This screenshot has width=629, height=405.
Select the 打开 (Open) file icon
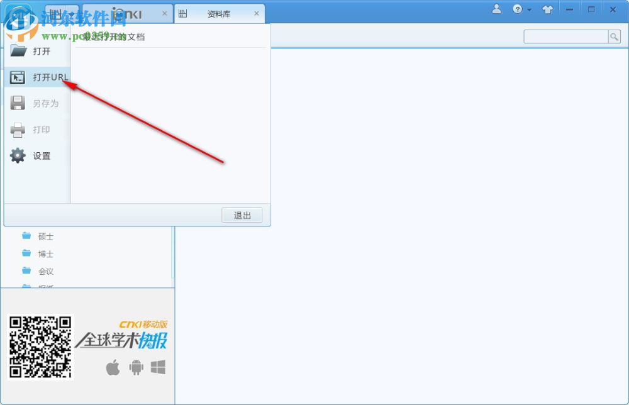pos(18,51)
